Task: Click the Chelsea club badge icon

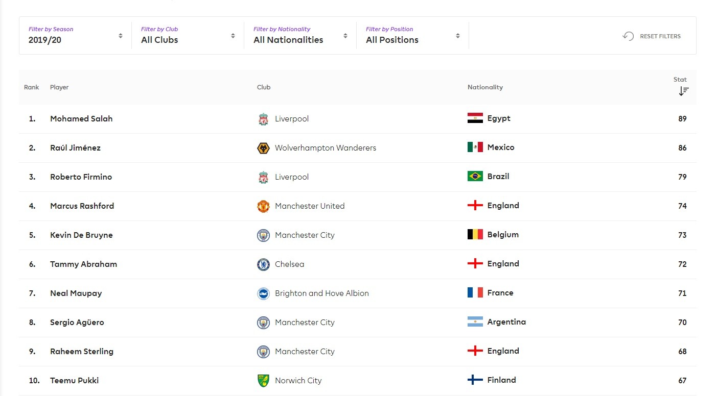Action: point(263,264)
